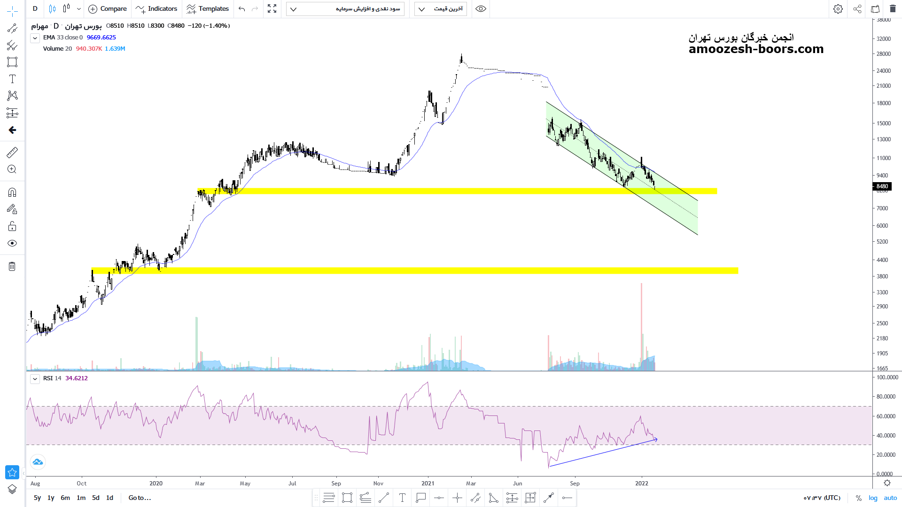Select the text annotation tool in left sidebar

12,79
